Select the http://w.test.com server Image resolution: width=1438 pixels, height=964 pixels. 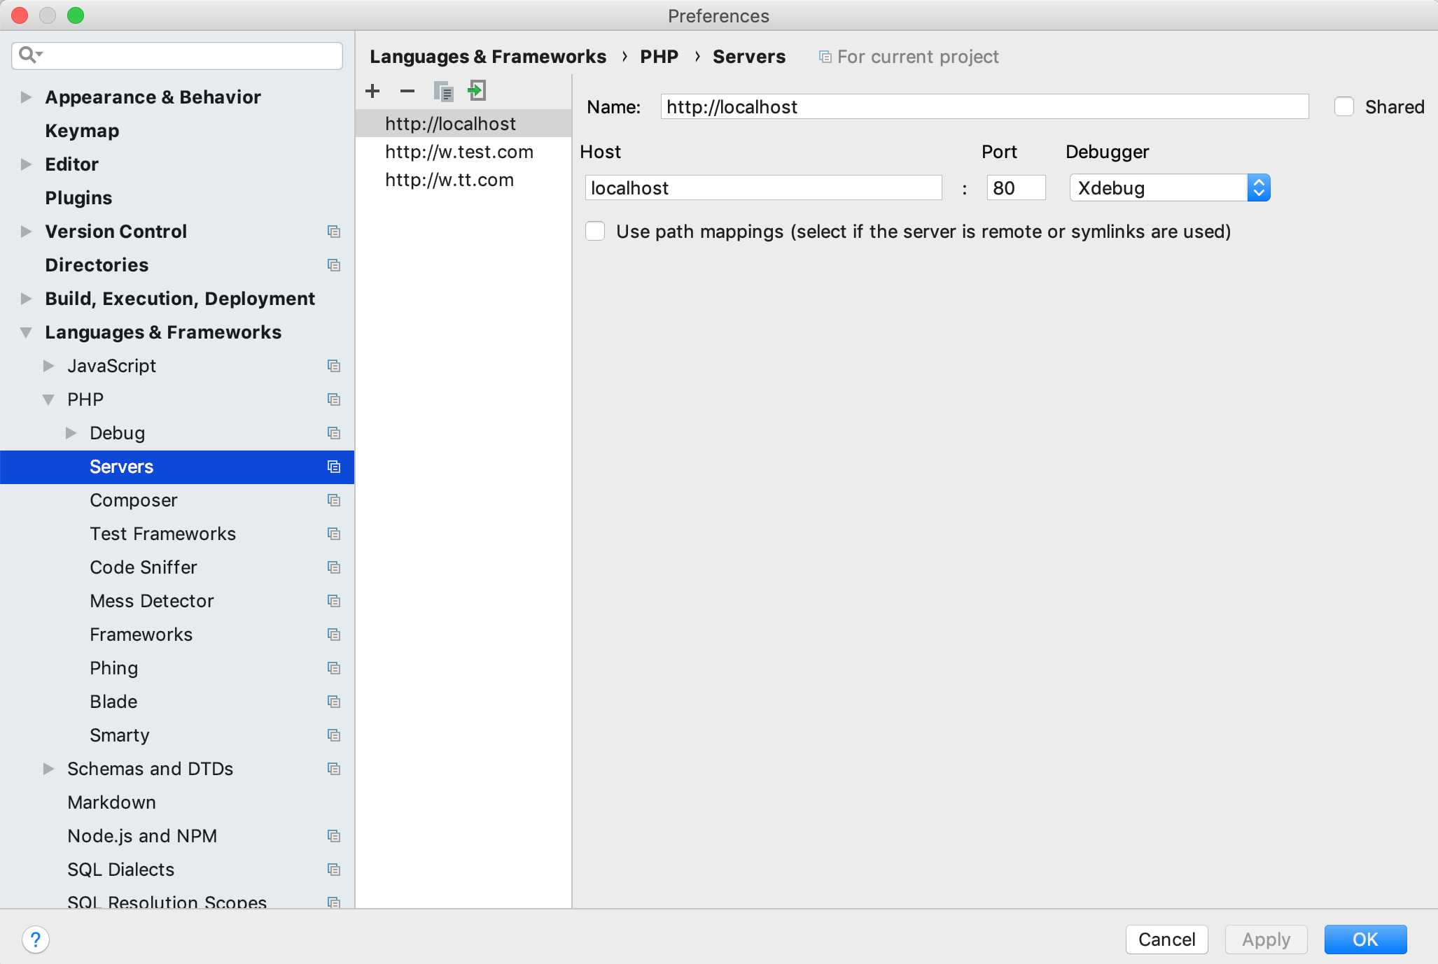point(459,152)
